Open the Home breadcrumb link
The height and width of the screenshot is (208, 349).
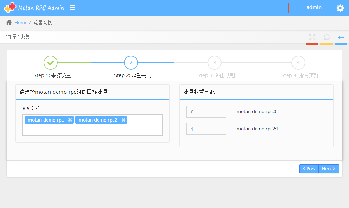[x=21, y=22]
